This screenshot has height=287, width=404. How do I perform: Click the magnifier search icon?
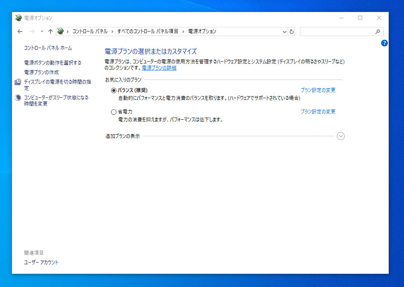(377, 32)
